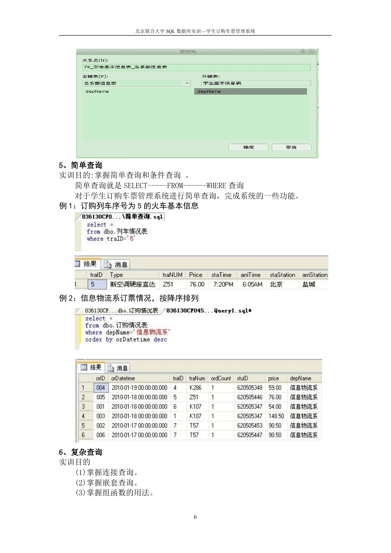Viewport: 391px width, 553px height.
Task: Select the K286 train number cell
Action: pos(198,388)
